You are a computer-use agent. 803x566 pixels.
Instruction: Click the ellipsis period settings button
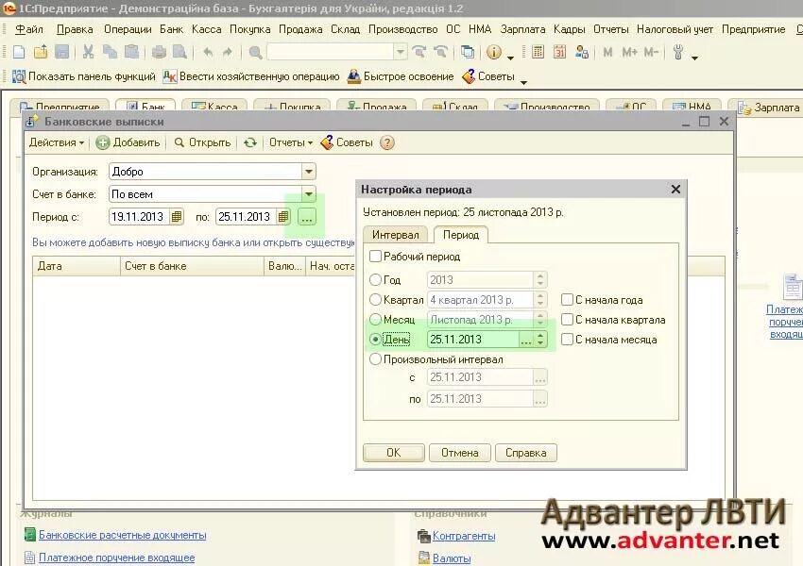(307, 217)
